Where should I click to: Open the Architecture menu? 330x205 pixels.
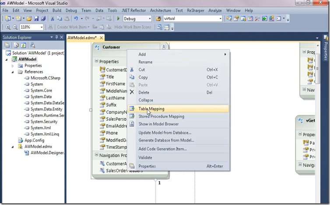point(160,10)
